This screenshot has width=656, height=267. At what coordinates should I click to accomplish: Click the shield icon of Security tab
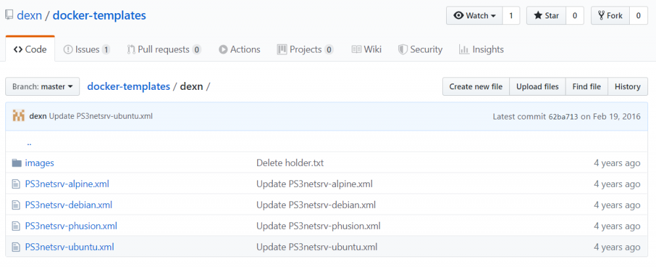click(403, 49)
